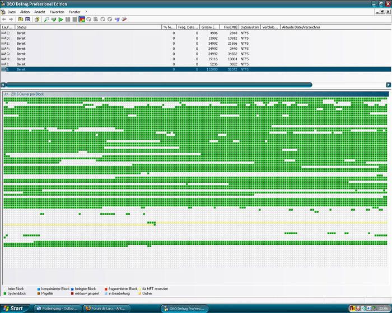Switch to Posteingang - Outlook taskbar button
This screenshot has width=392, height=313.
(x=58, y=309)
